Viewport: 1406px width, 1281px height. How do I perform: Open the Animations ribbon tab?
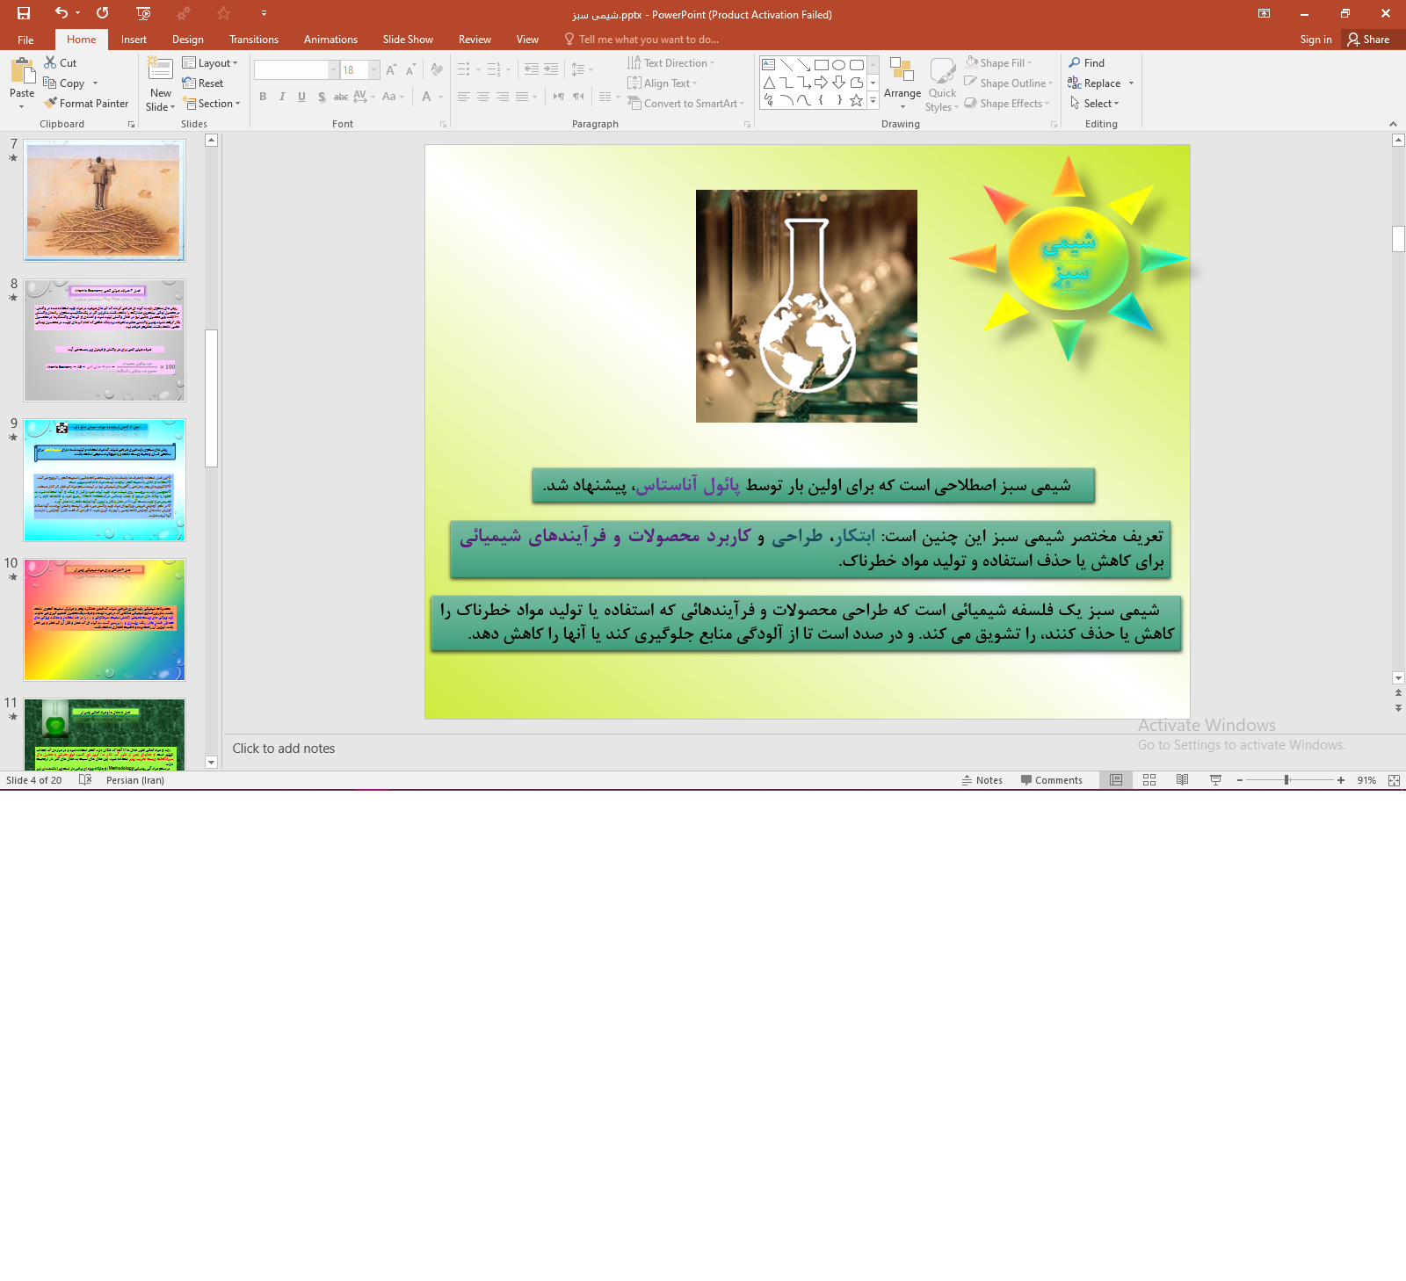[330, 40]
